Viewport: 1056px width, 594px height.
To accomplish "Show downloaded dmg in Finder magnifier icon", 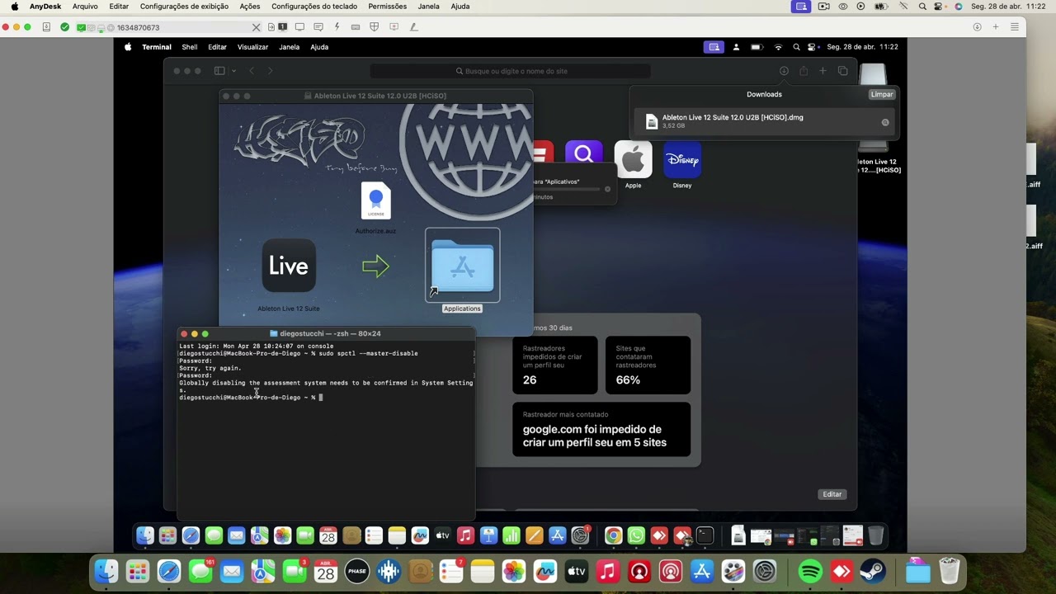I will point(885,122).
